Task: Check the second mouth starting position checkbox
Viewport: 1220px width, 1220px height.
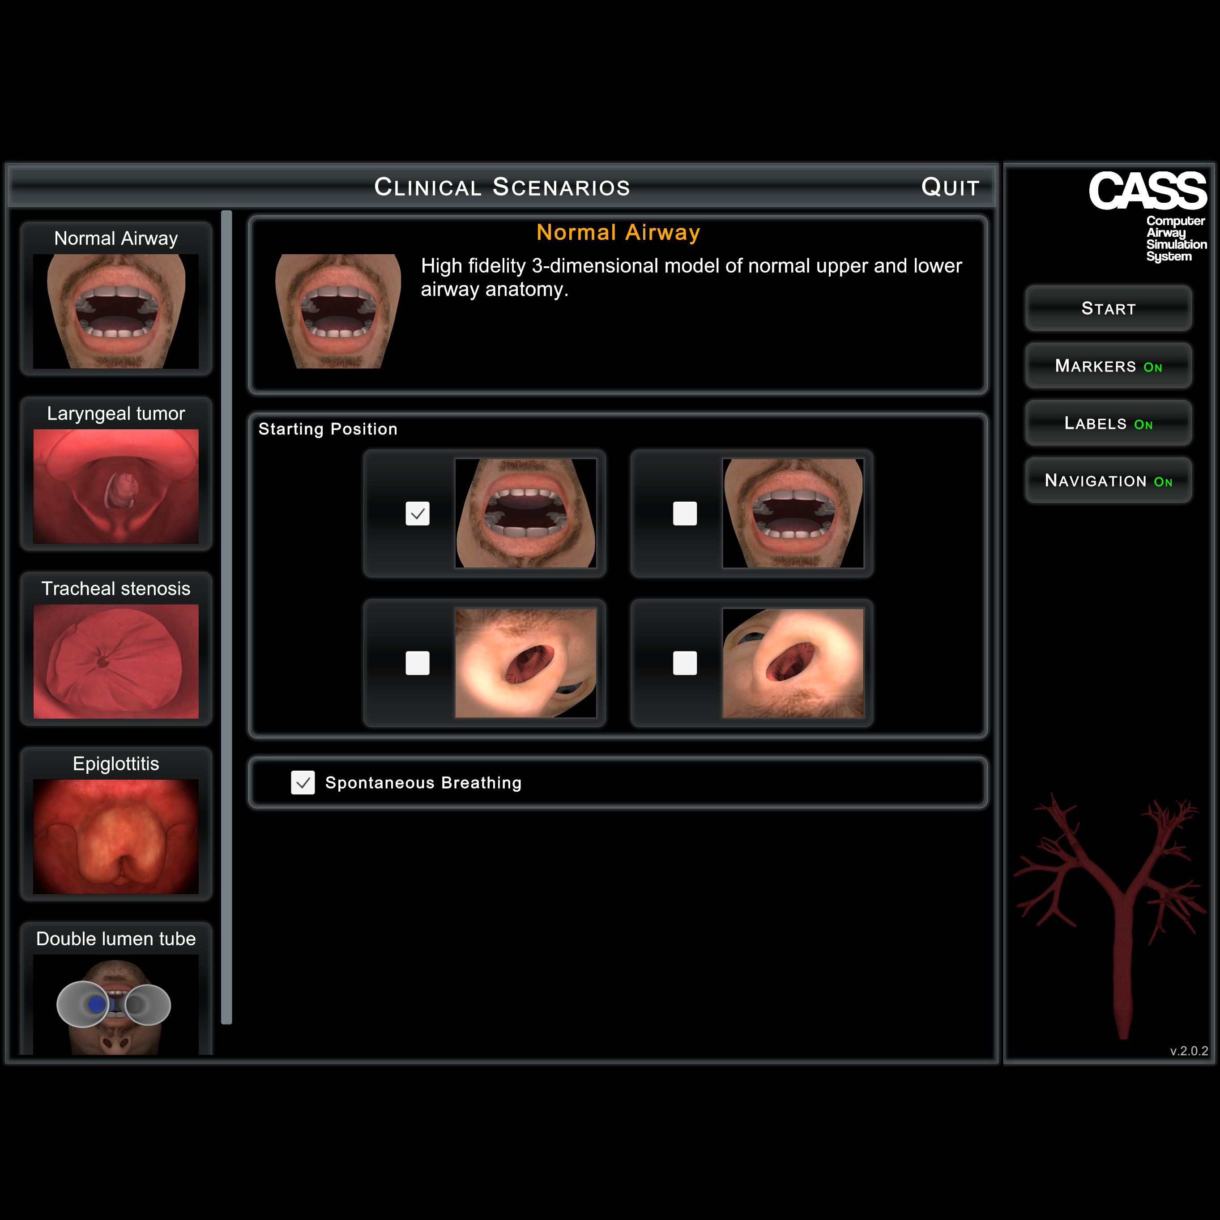Action: click(684, 513)
